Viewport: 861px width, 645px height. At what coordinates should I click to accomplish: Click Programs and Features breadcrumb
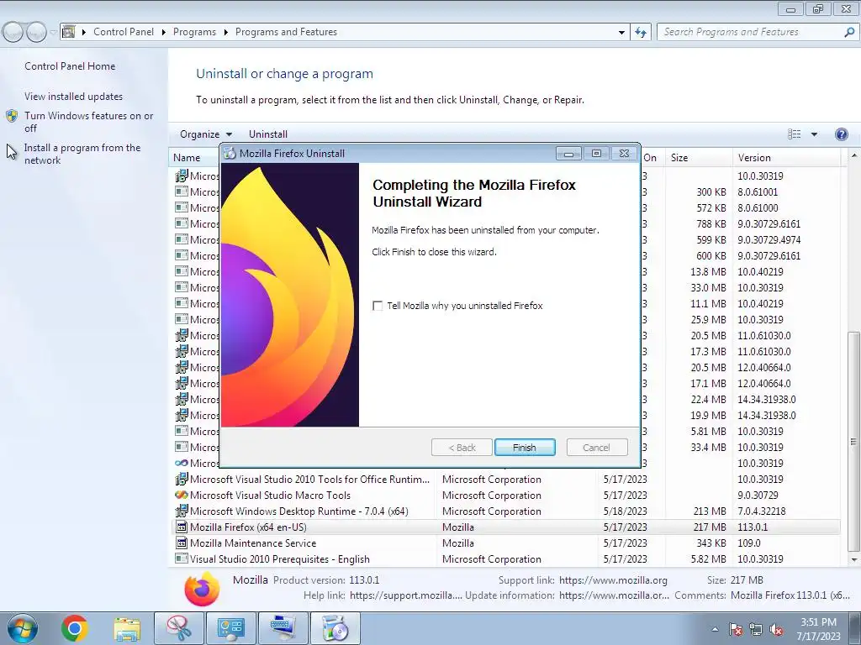pos(286,32)
